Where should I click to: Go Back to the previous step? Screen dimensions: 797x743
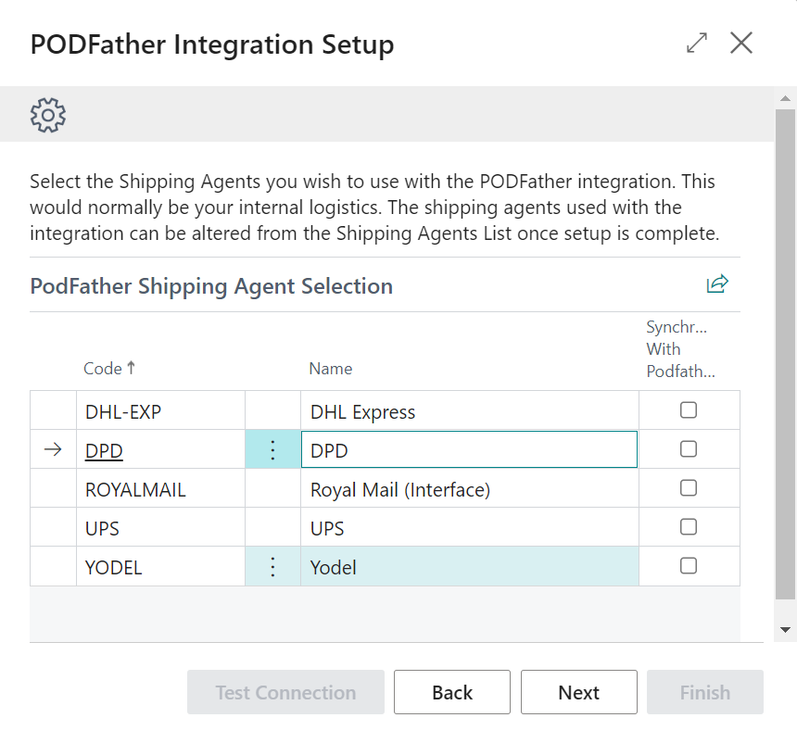(451, 691)
